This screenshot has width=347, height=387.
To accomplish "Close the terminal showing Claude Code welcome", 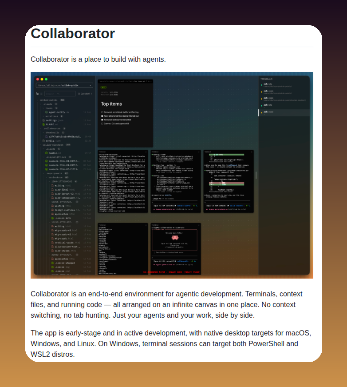I will [x=199, y=225].
